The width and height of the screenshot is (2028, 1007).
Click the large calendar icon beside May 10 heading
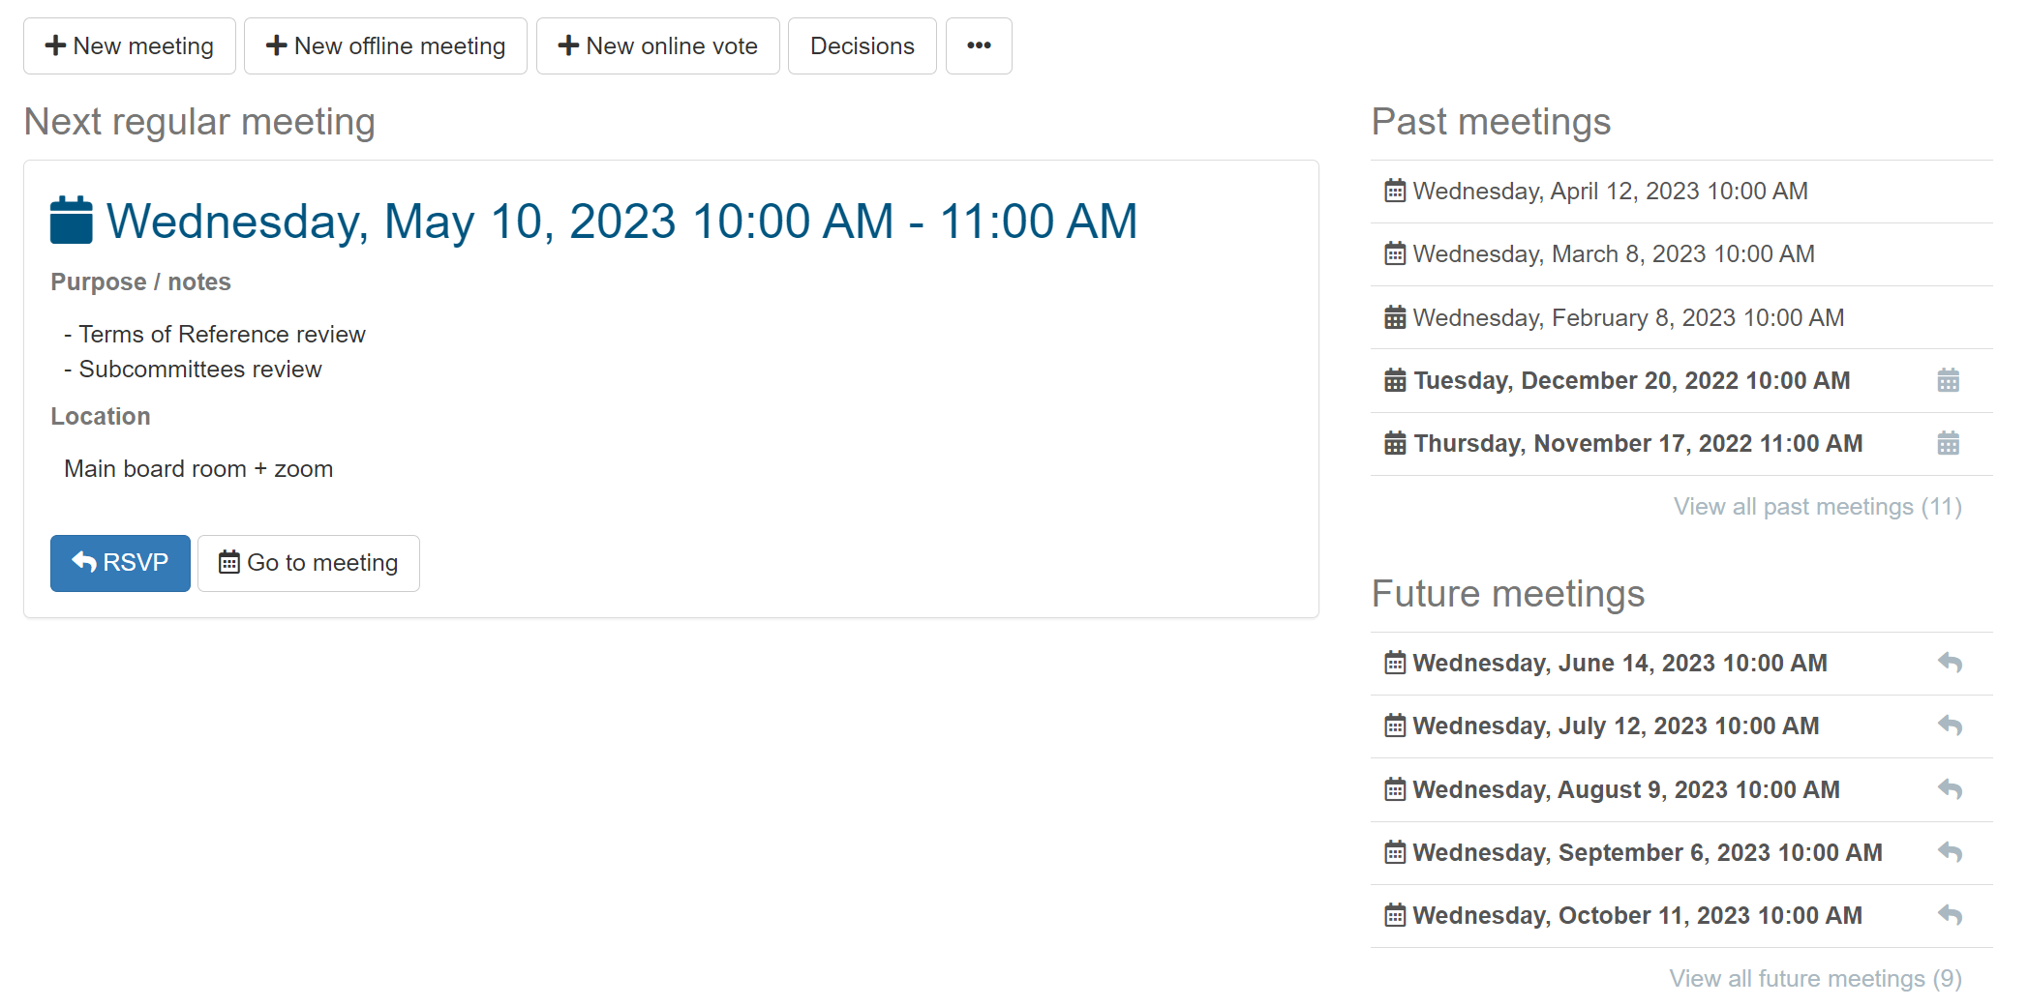click(x=72, y=221)
